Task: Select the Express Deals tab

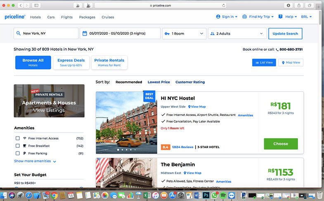Action: (71, 62)
